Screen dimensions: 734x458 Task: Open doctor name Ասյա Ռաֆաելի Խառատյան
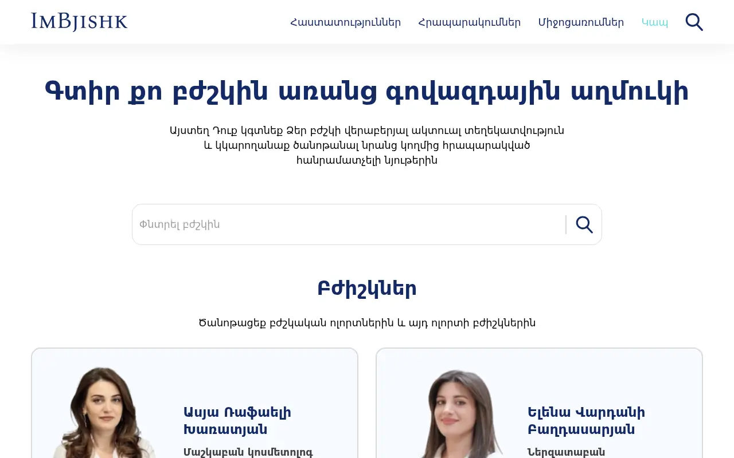point(237,421)
